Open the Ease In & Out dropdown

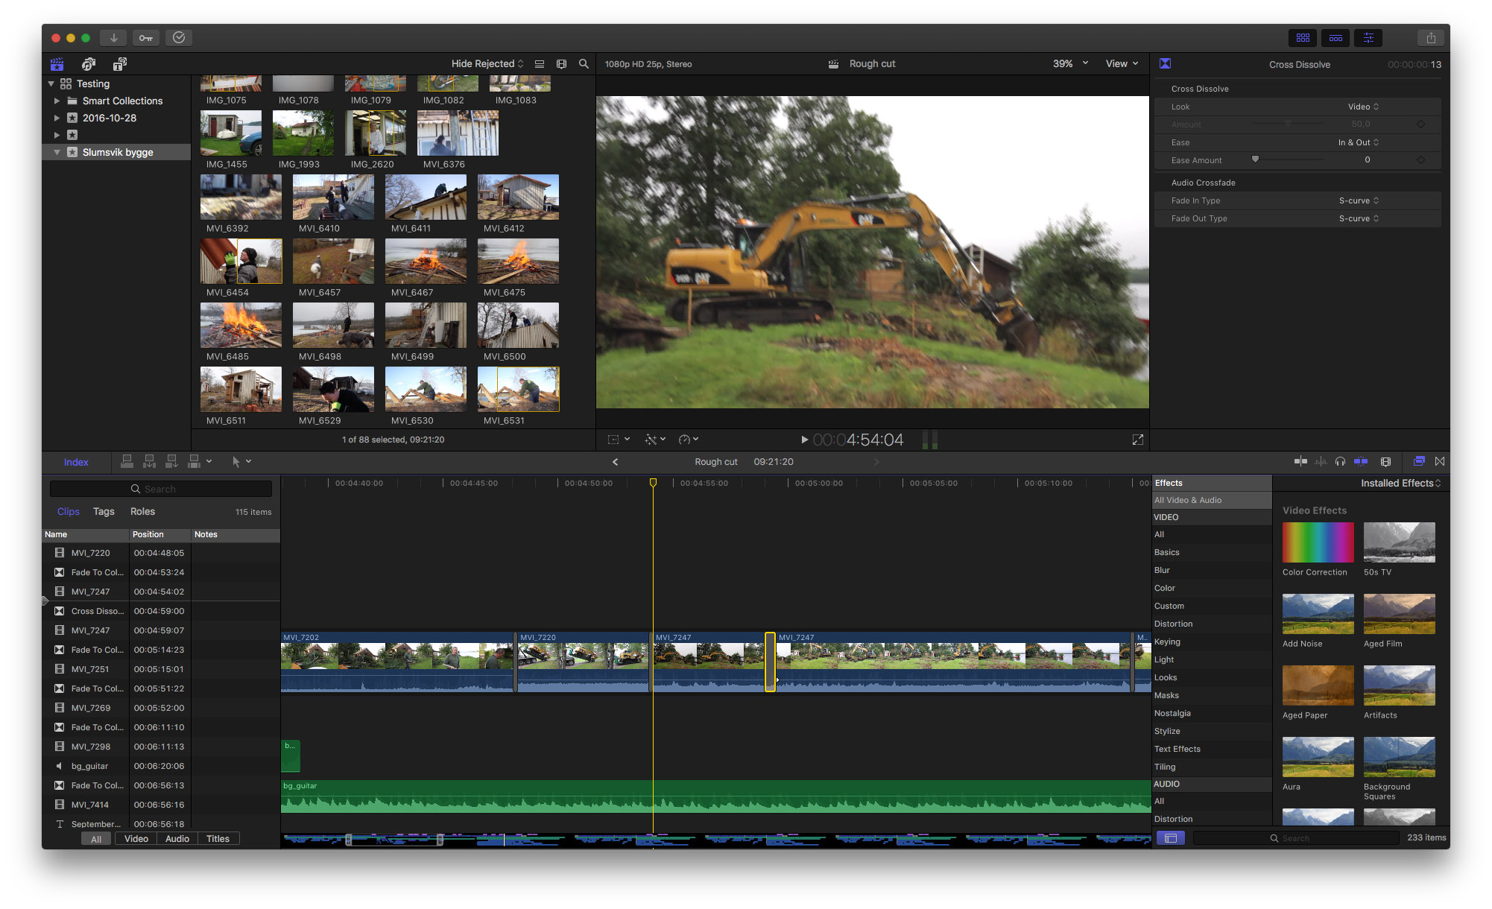click(1359, 142)
